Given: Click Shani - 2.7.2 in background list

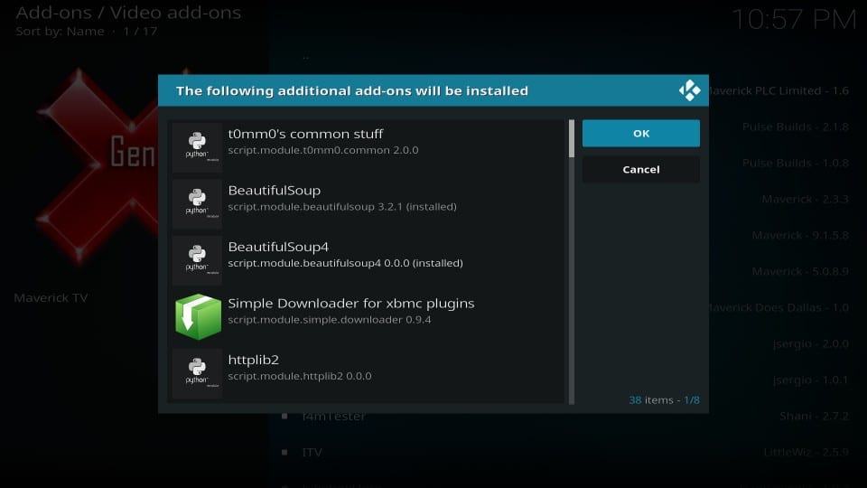Looking at the screenshot, I should coord(814,416).
